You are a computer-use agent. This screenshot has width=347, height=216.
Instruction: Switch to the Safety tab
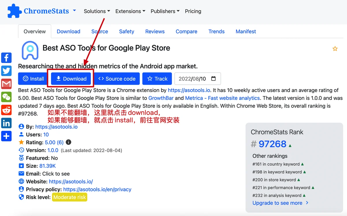[x=127, y=32]
